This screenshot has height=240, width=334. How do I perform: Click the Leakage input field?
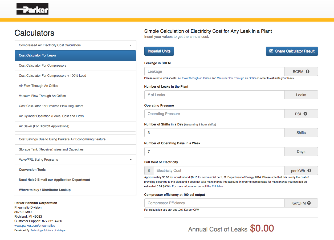214,71
